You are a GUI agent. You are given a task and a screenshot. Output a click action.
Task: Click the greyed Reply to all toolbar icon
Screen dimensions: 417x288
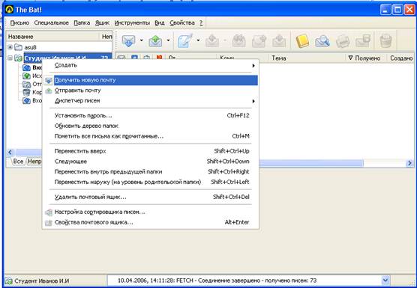point(238,41)
